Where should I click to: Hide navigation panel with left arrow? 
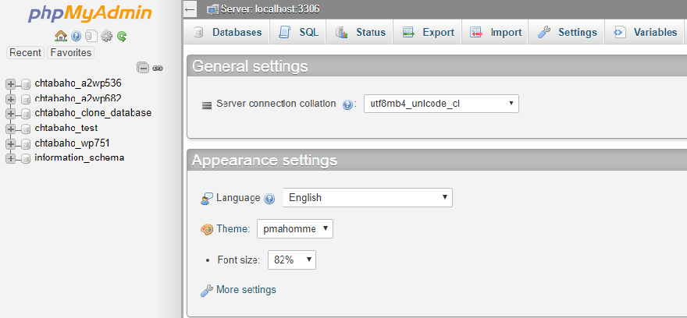coord(190,9)
